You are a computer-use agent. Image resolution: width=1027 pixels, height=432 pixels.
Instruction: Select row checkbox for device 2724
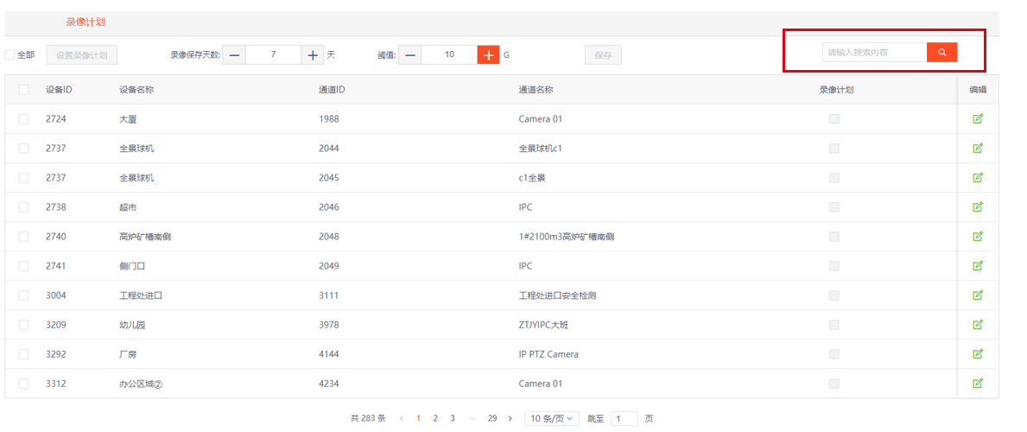(x=24, y=119)
